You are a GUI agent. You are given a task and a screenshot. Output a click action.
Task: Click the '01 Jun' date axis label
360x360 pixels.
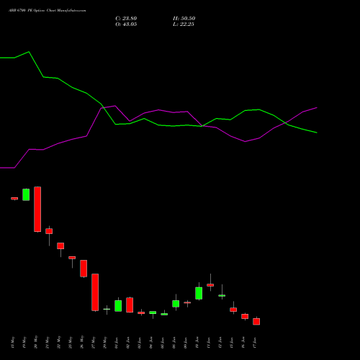pos(117,342)
